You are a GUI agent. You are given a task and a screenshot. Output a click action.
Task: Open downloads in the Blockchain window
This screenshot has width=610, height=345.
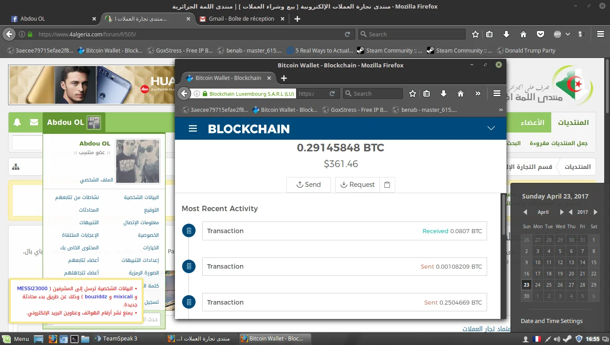(x=444, y=93)
